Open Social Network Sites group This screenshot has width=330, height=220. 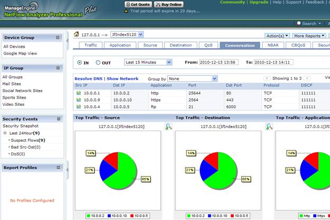(22, 90)
